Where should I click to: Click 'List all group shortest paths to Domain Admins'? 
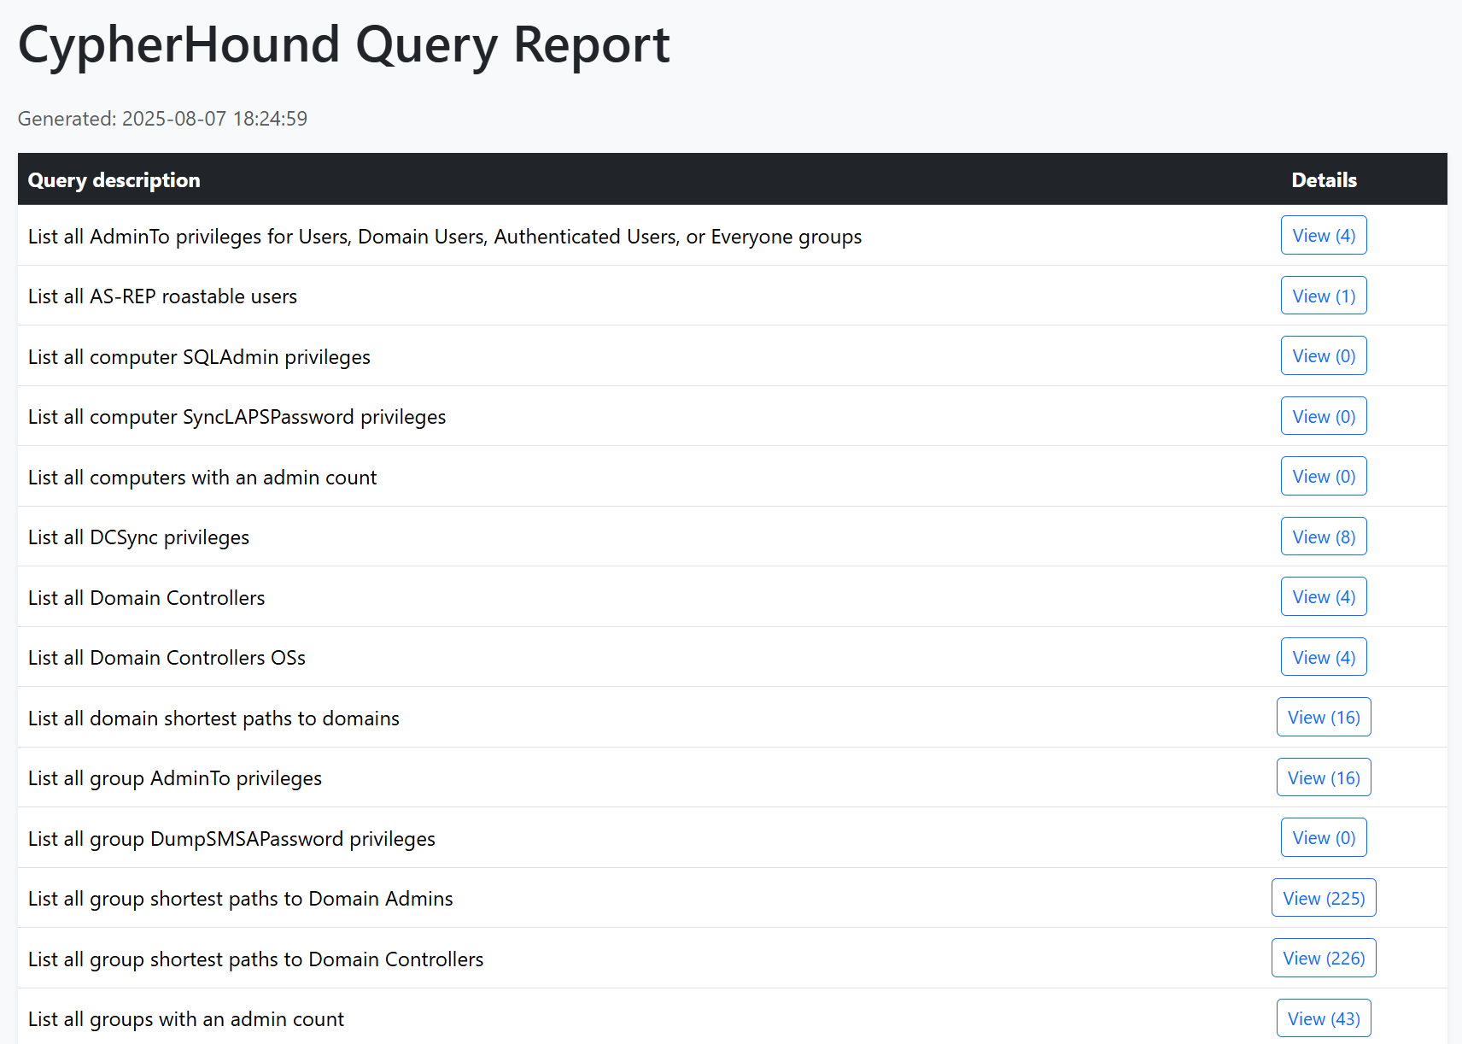pyautogui.click(x=240, y=899)
